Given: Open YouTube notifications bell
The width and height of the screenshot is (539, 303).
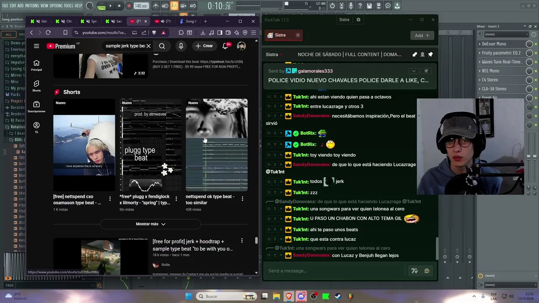Looking at the screenshot, I should point(225,46).
